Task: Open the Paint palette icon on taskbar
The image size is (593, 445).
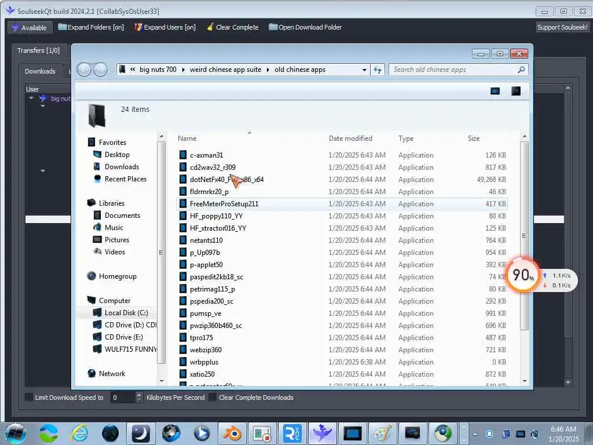Action: click(x=382, y=433)
